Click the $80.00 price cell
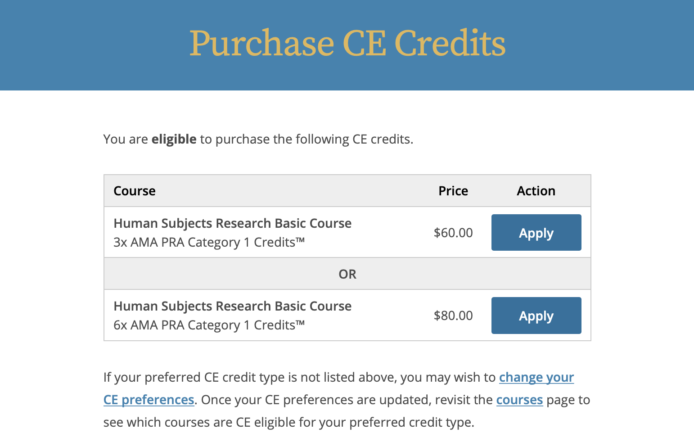The image size is (694, 442). pos(453,316)
